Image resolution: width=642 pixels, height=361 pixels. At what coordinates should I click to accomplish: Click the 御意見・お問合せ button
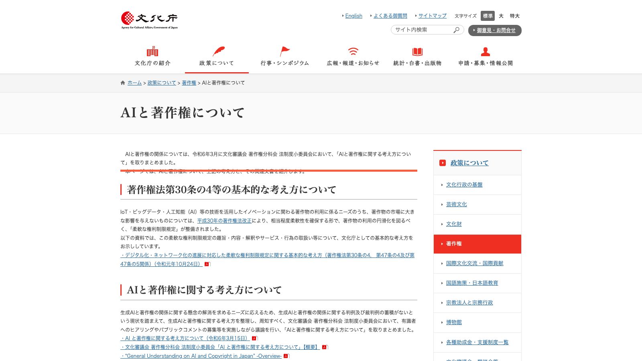pos(495,30)
